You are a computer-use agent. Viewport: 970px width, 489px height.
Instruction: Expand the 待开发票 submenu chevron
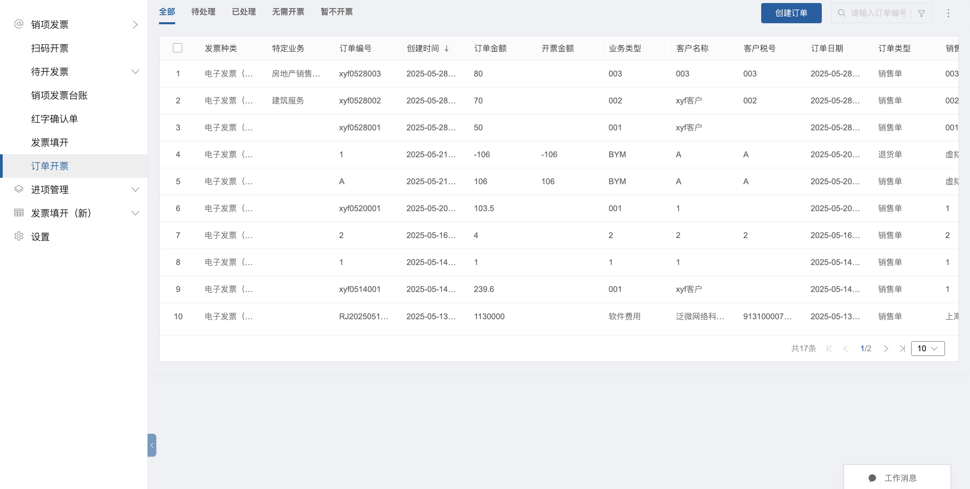tap(135, 71)
